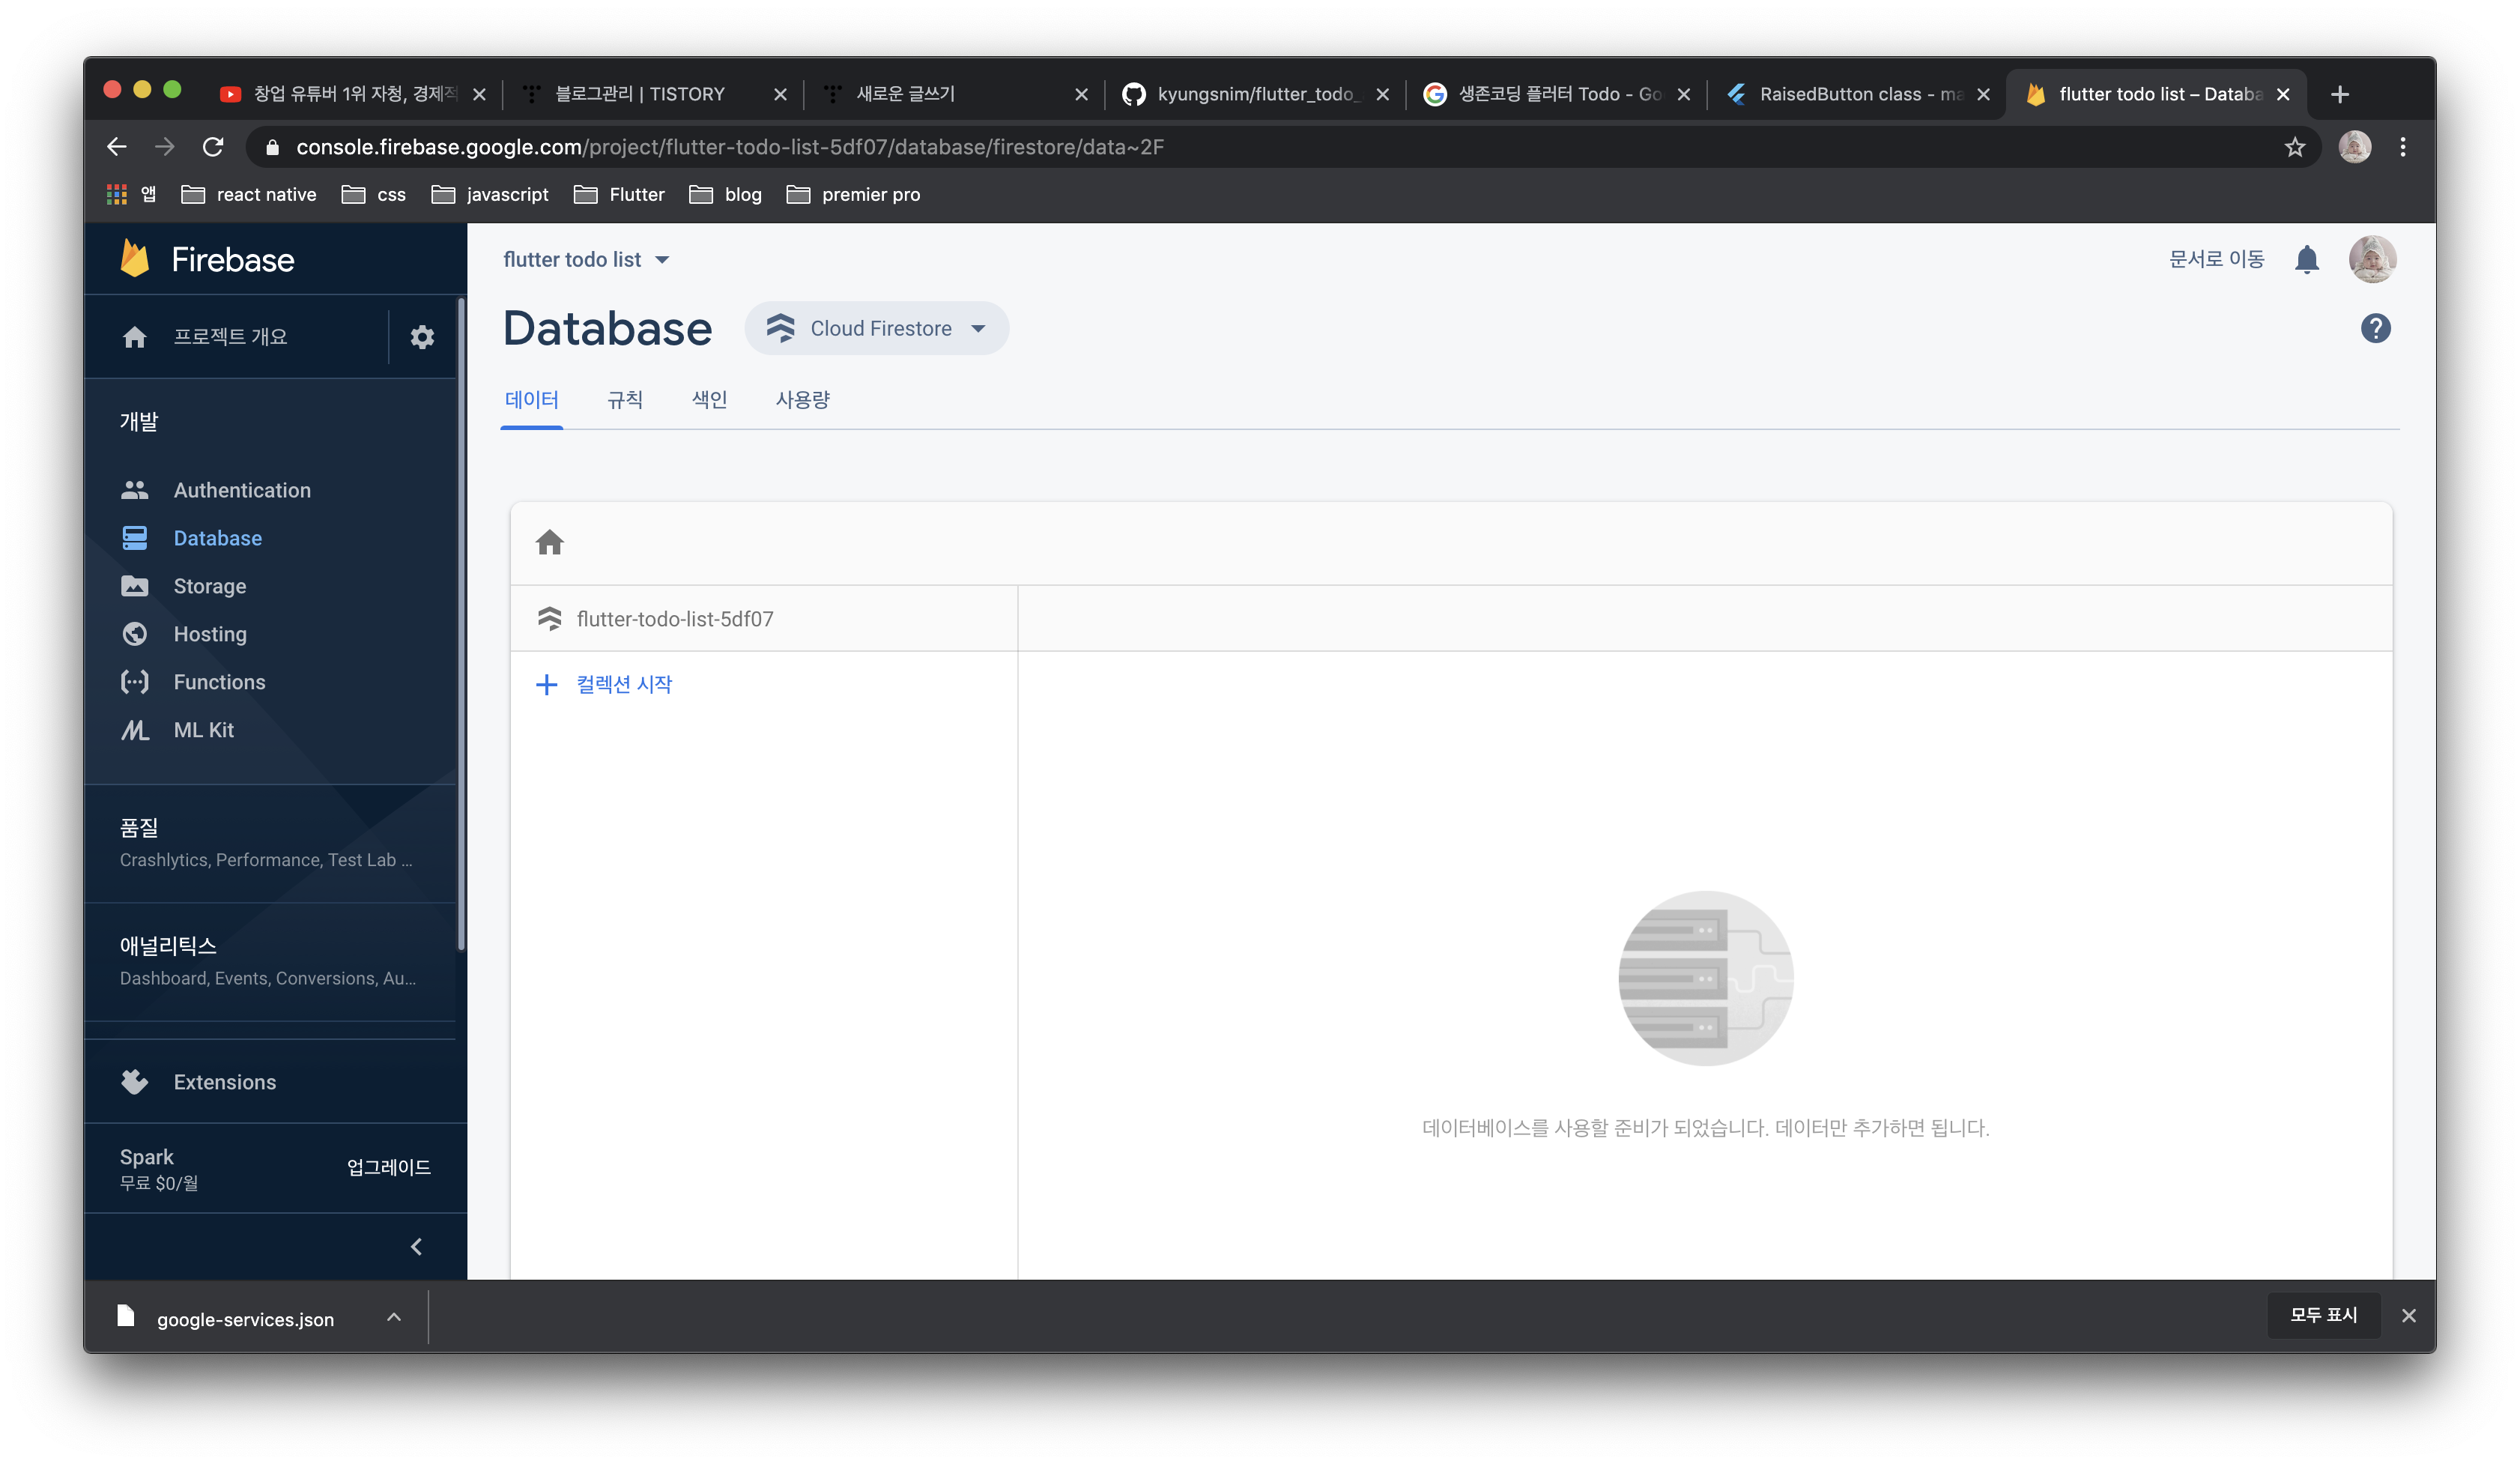Open Authentication from the sidebar
2520x1464 pixels.
click(x=241, y=490)
